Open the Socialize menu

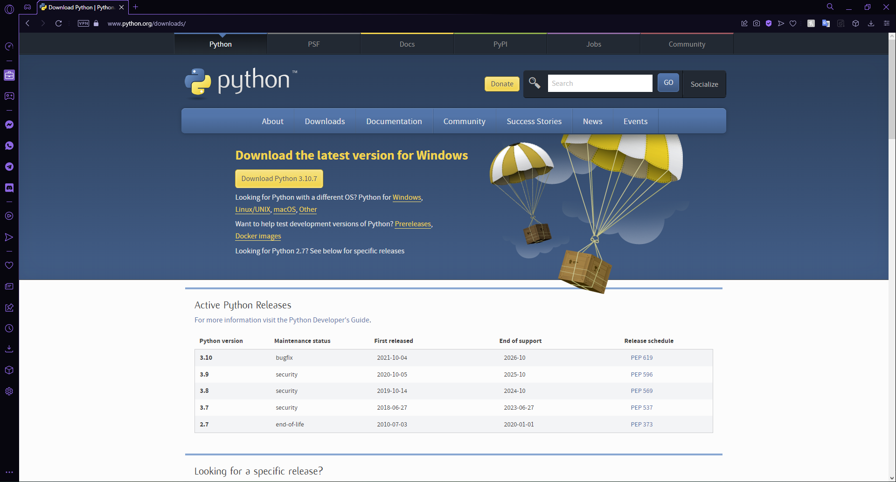click(704, 84)
